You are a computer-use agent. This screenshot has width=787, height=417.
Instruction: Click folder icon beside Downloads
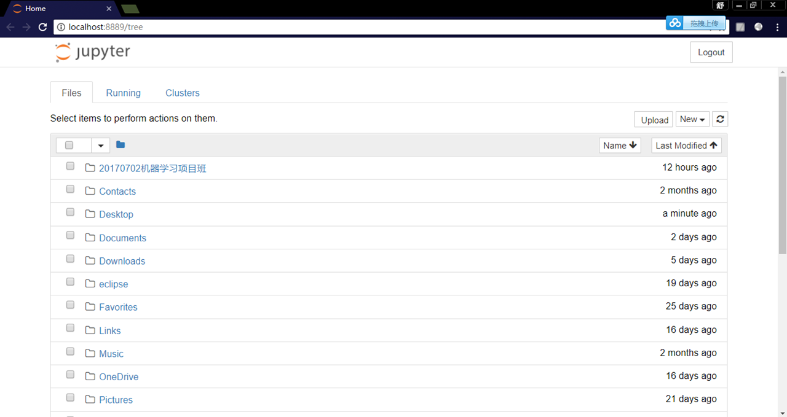[x=90, y=260]
